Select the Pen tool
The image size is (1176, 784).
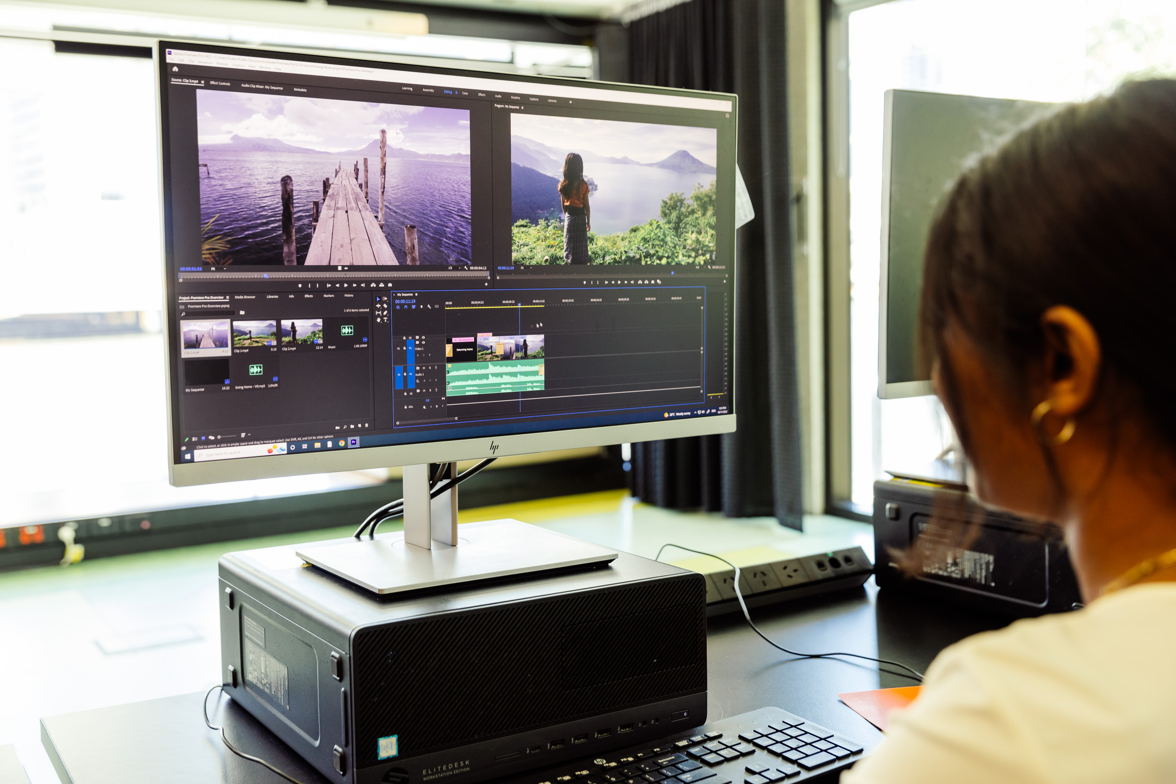click(386, 313)
